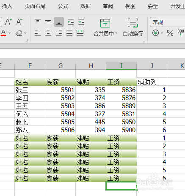Center text horizontally
This screenshot has width=185, height=196.
[x=48, y=33]
